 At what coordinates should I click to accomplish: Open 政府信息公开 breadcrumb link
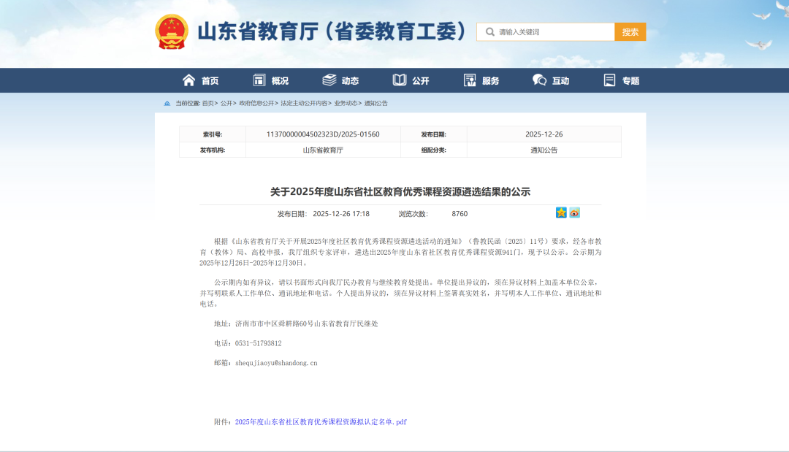point(256,103)
